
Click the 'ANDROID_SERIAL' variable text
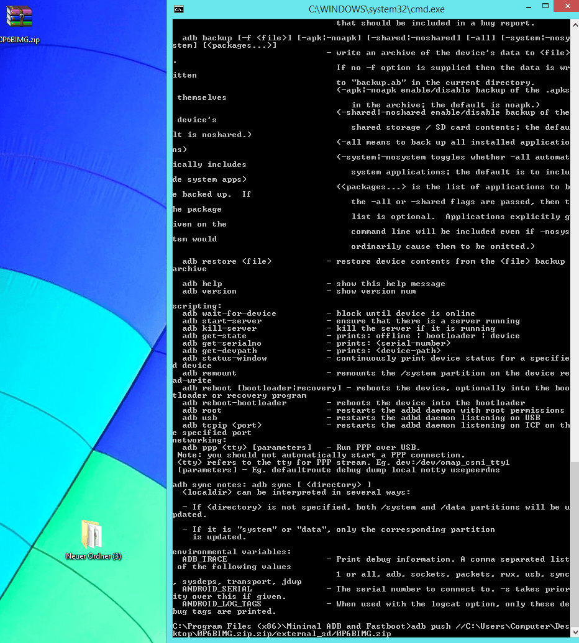(x=217, y=589)
